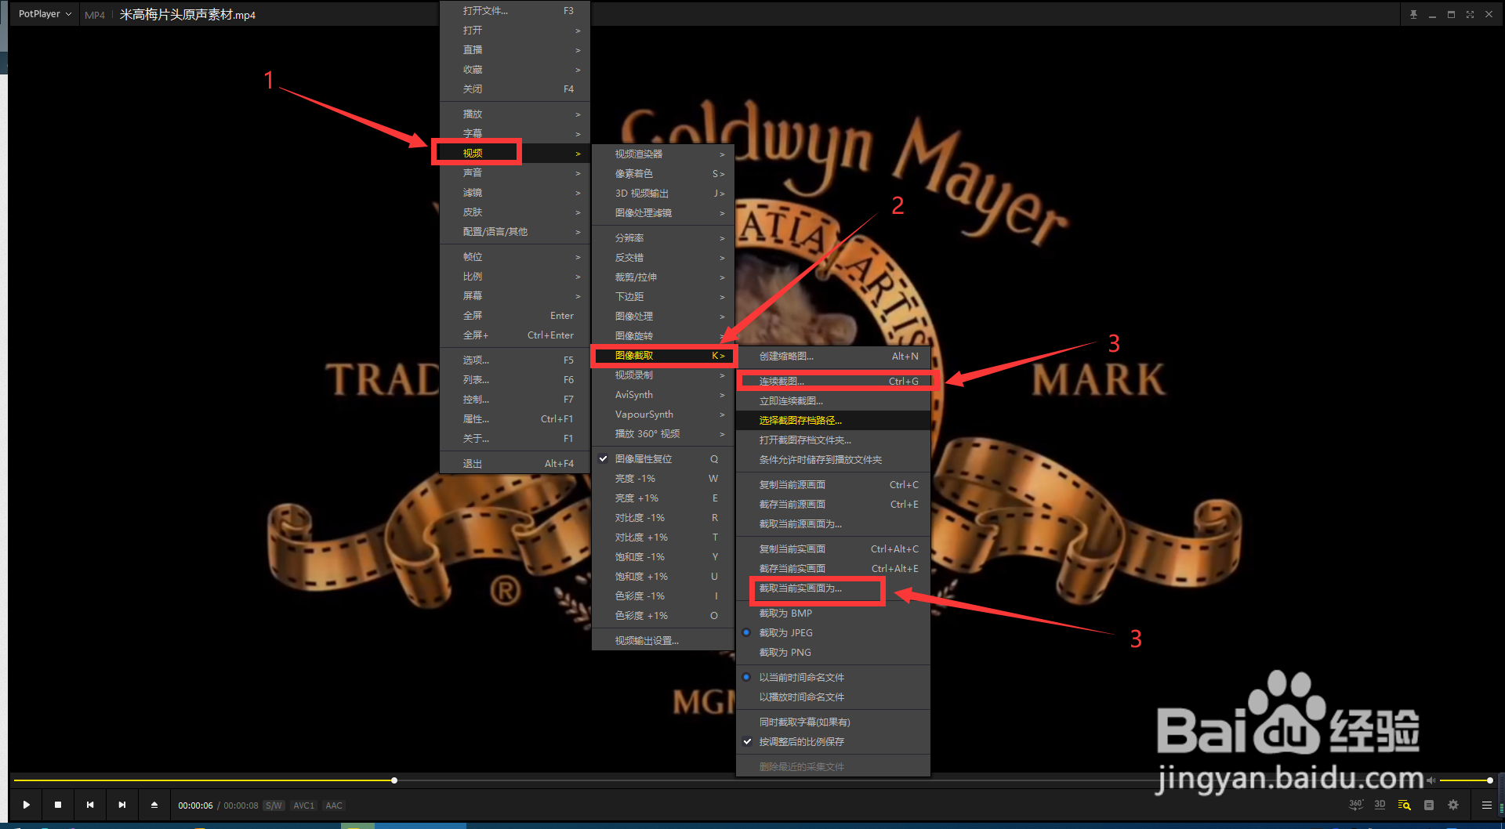Select 亮度 +1% menu item
The width and height of the screenshot is (1505, 829).
pyautogui.click(x=663, y=498)
